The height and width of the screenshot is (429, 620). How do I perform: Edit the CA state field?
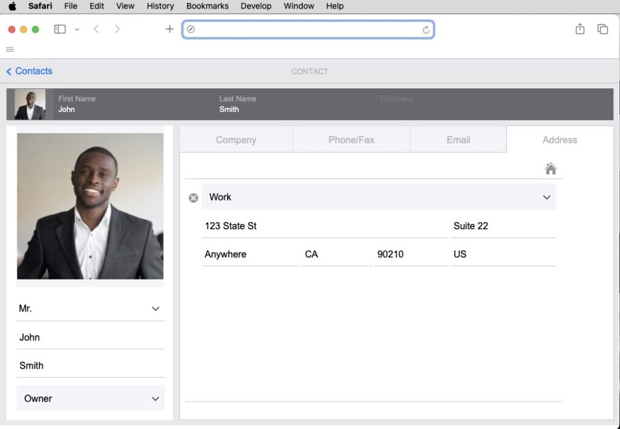point(337,254)
